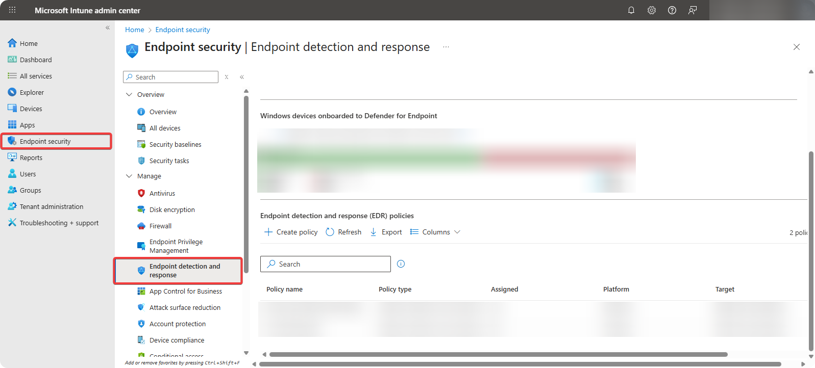The width and height of the screenshot is (815, 368).
Task: Open the feedback icon in header
Action: tap(693, 10)
